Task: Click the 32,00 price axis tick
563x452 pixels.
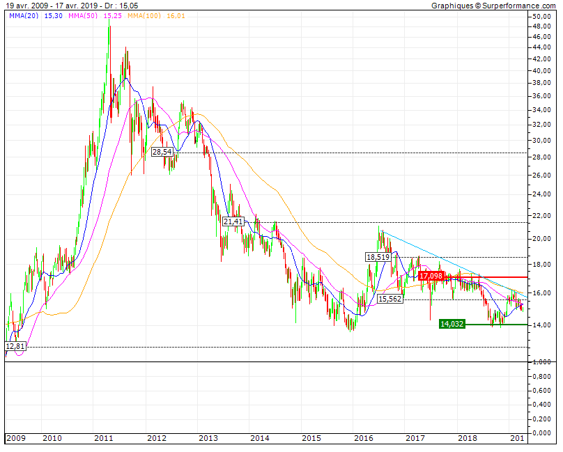Action: [x=541, y=124]
